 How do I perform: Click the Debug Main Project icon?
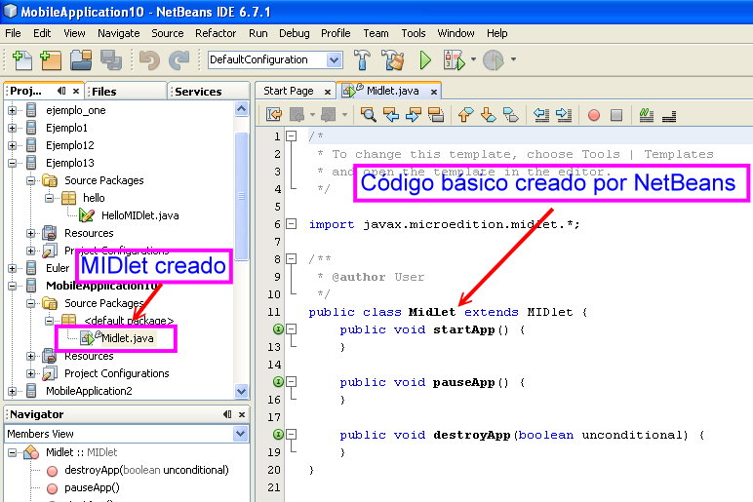click(455, 60)
